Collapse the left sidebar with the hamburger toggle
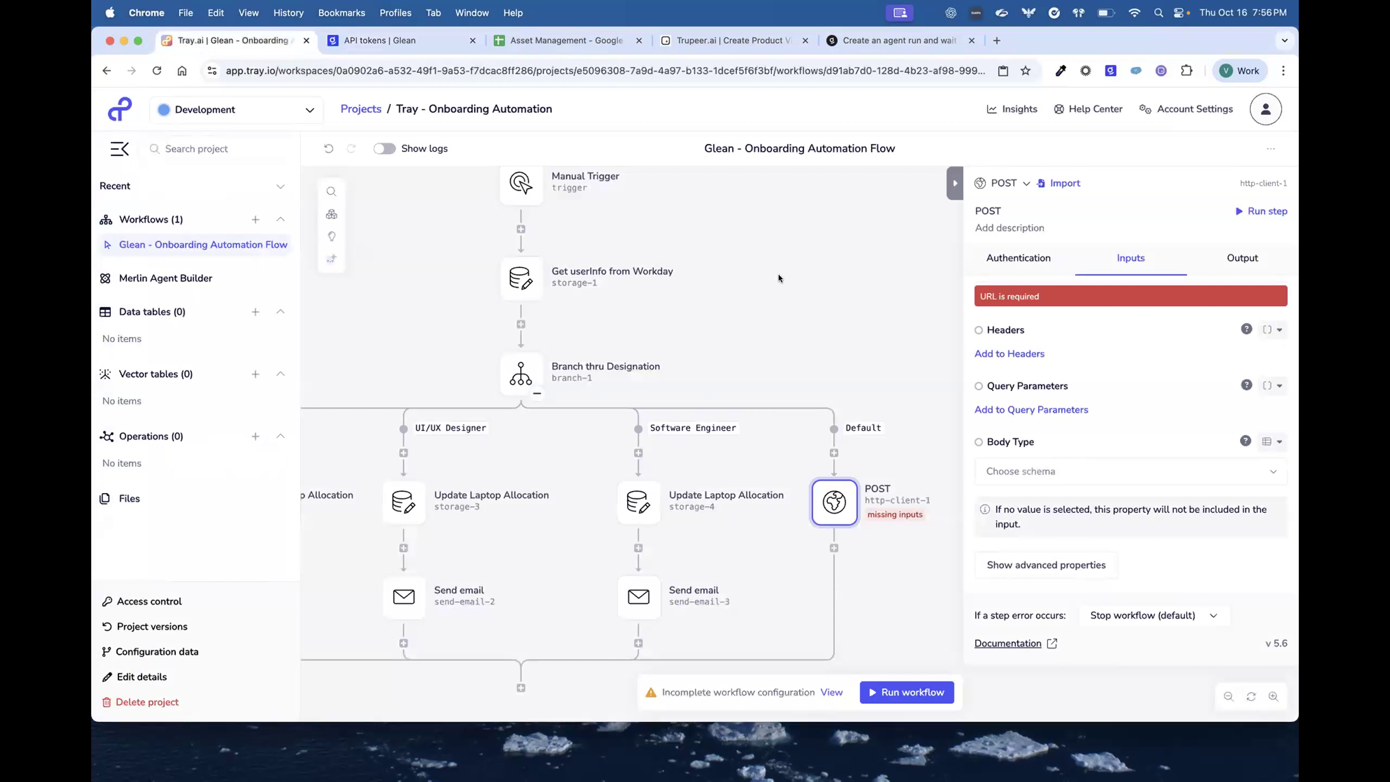This screenshot has height=782, width=1390. click(119, 148)
